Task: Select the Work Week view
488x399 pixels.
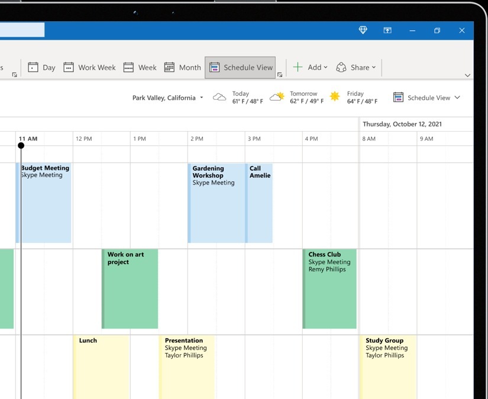Action: (x=89, y=67)
